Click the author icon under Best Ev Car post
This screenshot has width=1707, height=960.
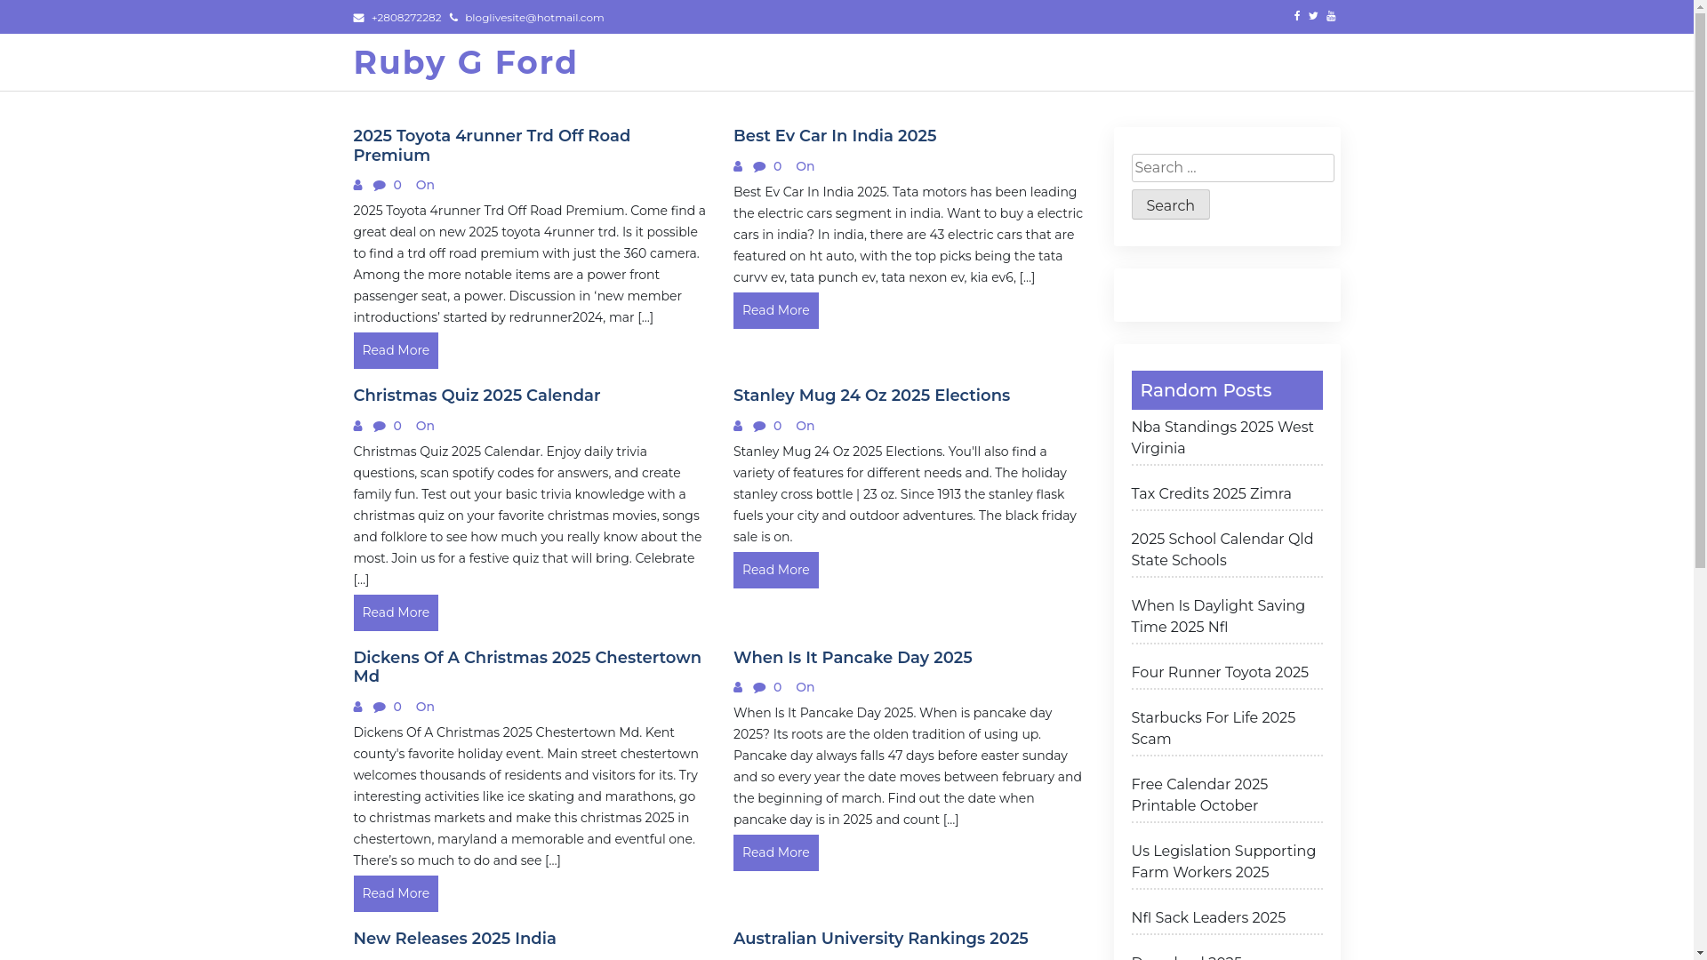click(x=738, y=167)
